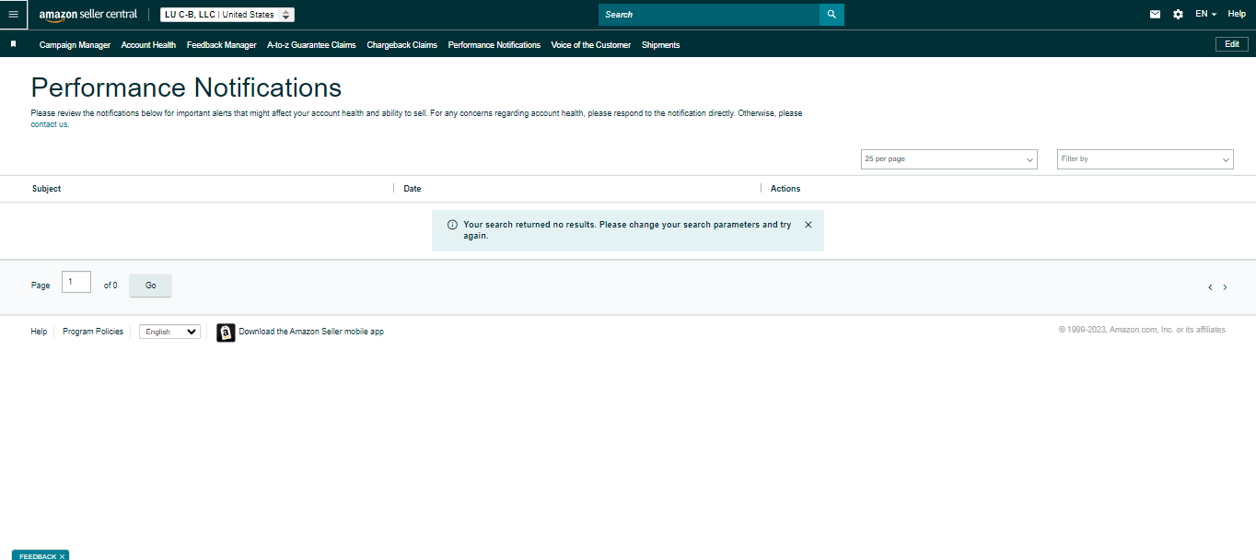The width and height of the screenshot is (1256, 560).
Task: Open the hamburger main menu
Action: pos(13,15)
